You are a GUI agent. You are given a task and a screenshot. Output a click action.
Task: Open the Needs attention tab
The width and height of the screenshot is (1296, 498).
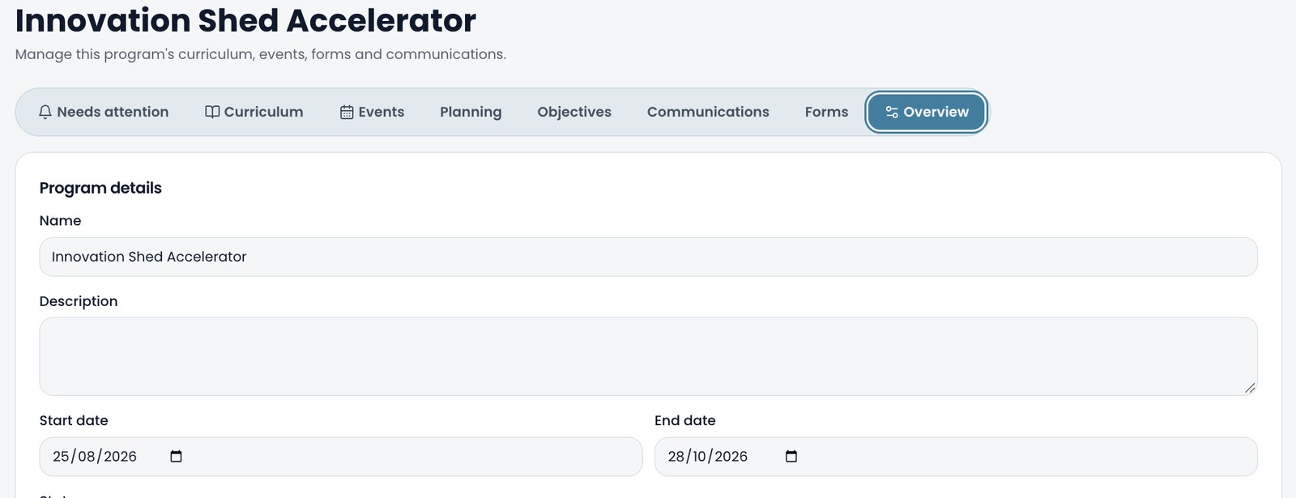[x=104, y=112]
